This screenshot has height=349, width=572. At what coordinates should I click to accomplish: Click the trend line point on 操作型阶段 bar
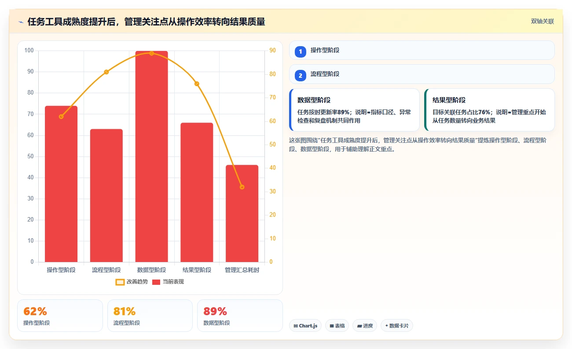tap(61, 116)
